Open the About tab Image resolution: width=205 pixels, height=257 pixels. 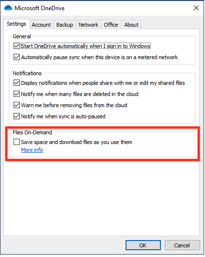131,25
